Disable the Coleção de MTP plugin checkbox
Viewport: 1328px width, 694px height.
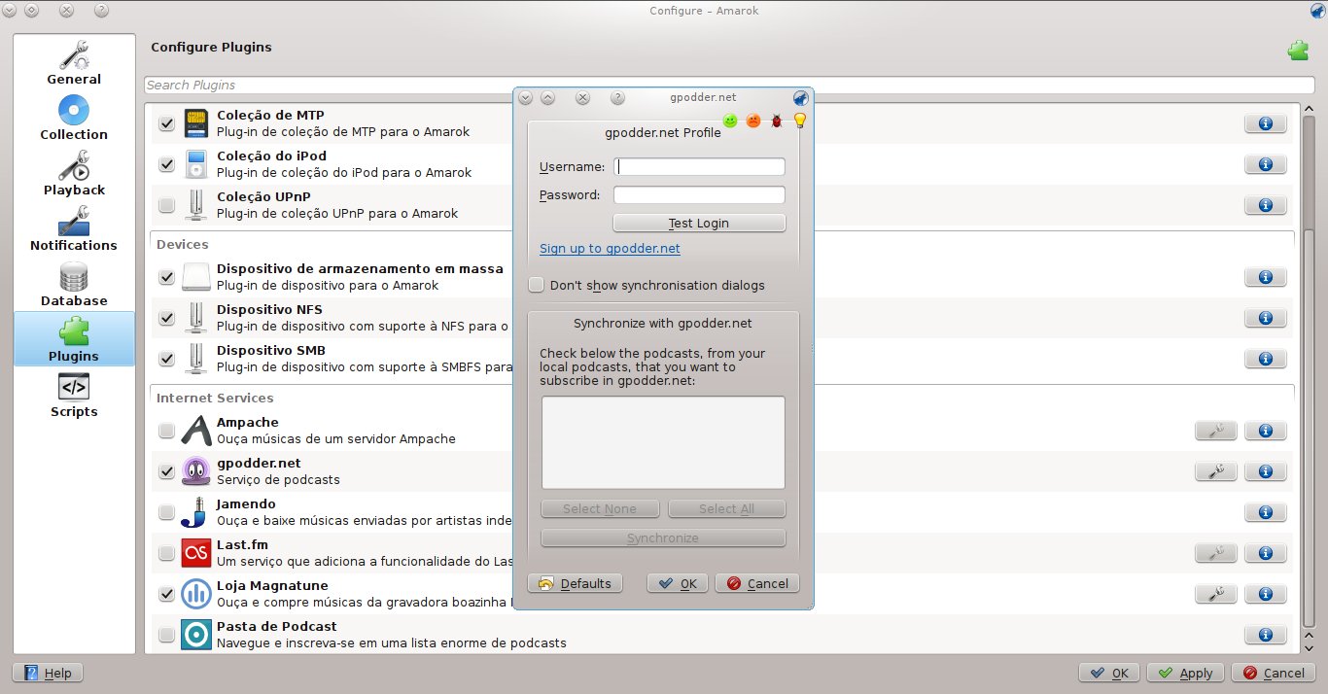(166, 123)
